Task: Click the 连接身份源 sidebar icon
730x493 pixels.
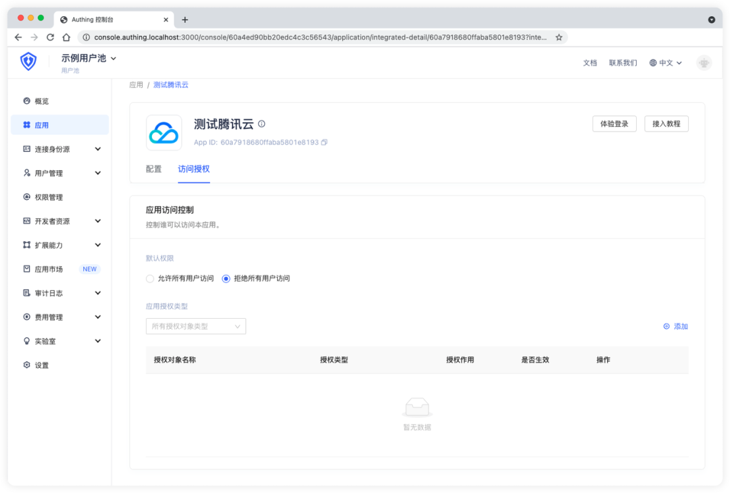Action: 26,149
